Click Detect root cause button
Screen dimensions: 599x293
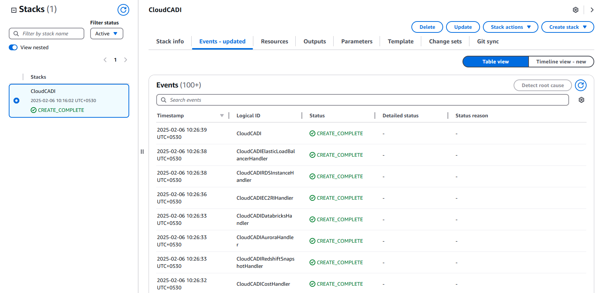[x=543, y=85]
